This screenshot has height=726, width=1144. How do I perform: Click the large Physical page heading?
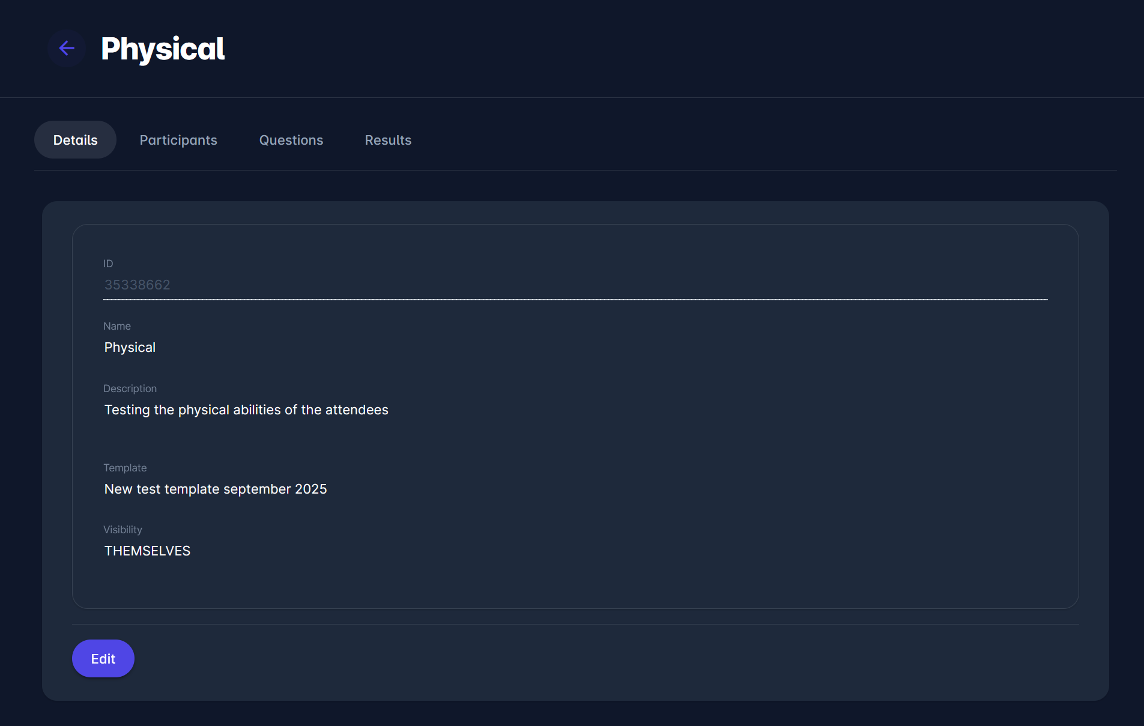tap(163, 49)
